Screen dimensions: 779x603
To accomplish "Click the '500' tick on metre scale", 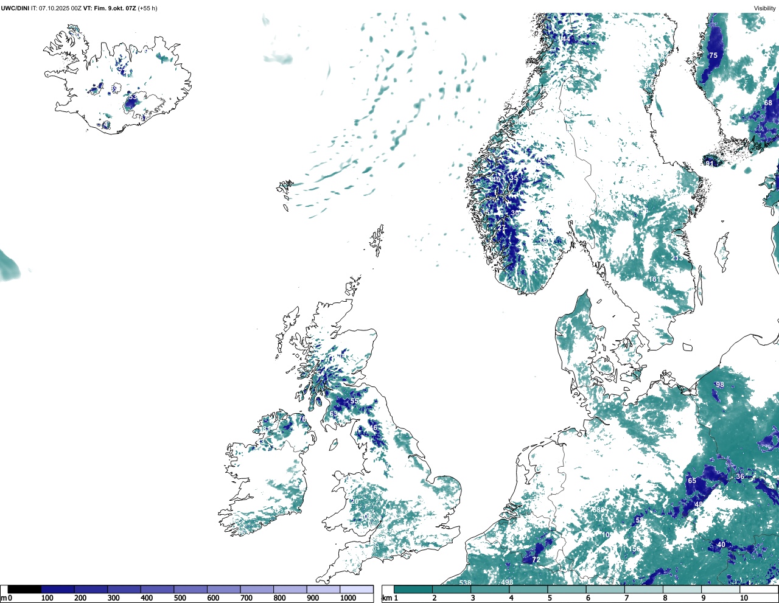I will [x=180, y=598].
